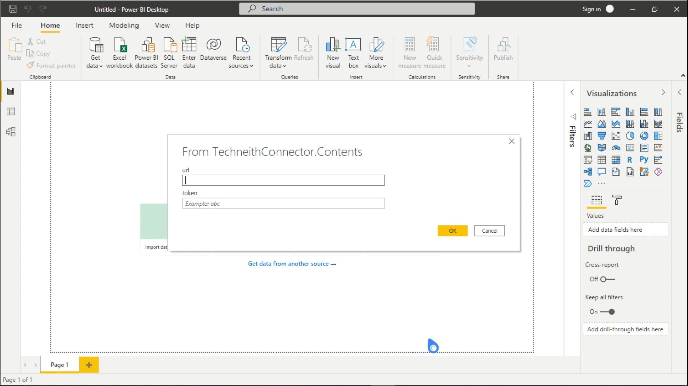Viewport: 688px width, 386px height.
Task: Choose the Matrix visual
Action: (616, 160)
